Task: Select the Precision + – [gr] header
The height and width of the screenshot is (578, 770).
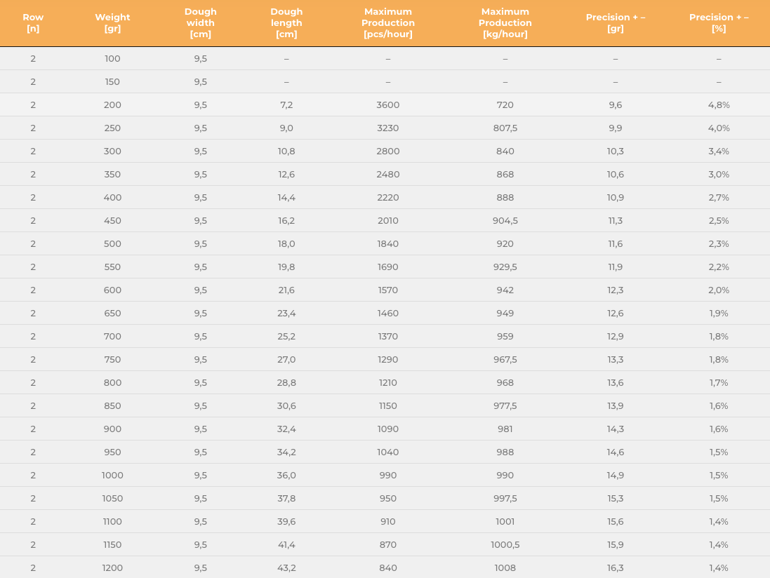Action: (616, 22)
